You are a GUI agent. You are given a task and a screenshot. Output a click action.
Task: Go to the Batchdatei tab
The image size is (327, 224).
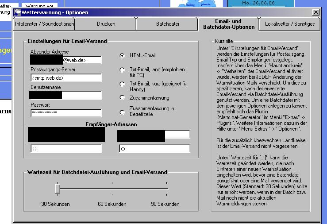tap(167, 24)
